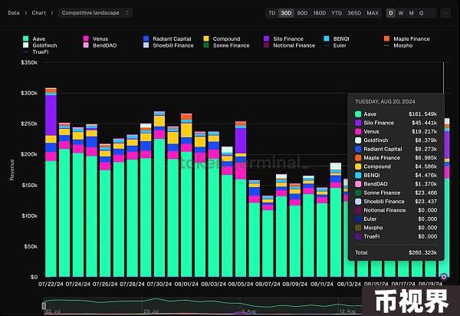The height and width of the screenshot is (316, 460).
Task: Click Silo Finance color dot in the tooltip
Action: coord(358,123)
